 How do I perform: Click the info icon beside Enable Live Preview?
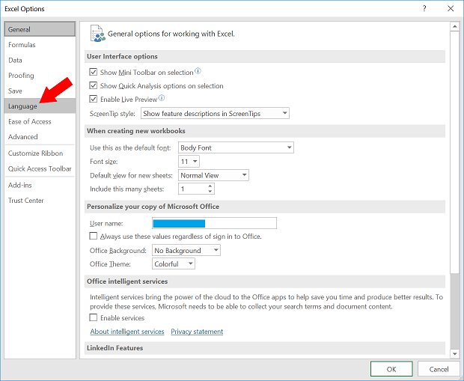[161, 98]
